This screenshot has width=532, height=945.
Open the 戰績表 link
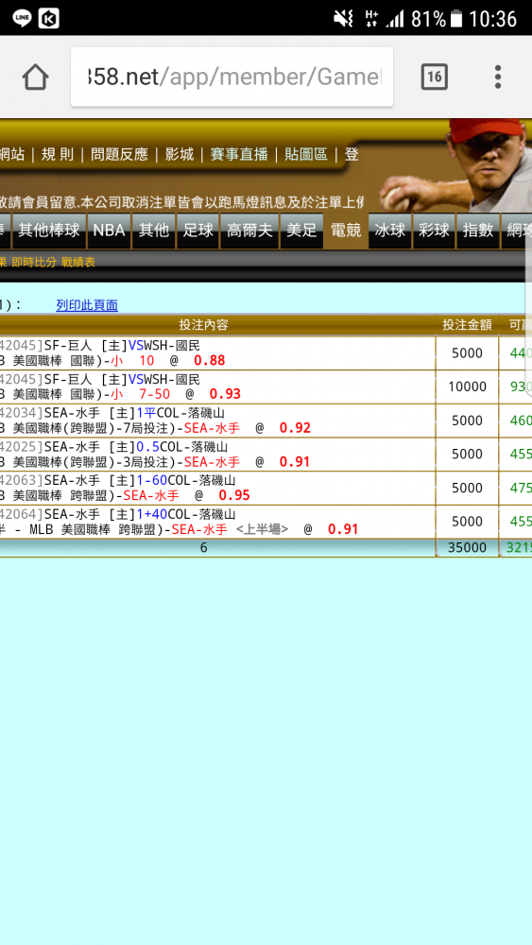click(x=78, y=262)
